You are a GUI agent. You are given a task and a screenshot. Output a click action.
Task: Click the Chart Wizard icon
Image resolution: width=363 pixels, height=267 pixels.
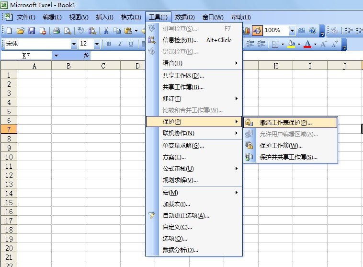coord(246,31)
